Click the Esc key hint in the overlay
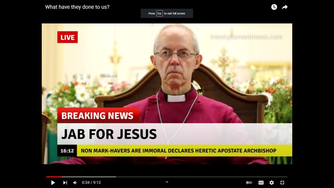Screen dimensions: 334x188 pyautogui.click(x=159, y=13)
